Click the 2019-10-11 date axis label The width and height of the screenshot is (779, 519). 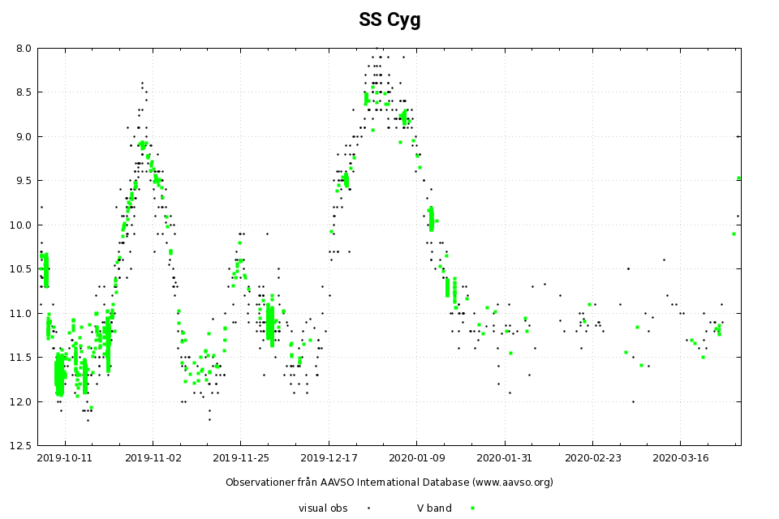click(65, 457)
